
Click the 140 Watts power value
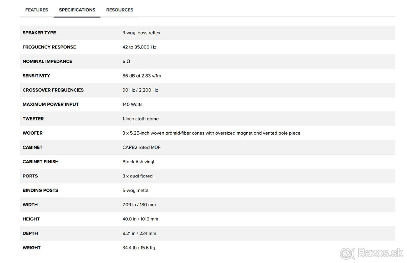click(x=132, y=104)
